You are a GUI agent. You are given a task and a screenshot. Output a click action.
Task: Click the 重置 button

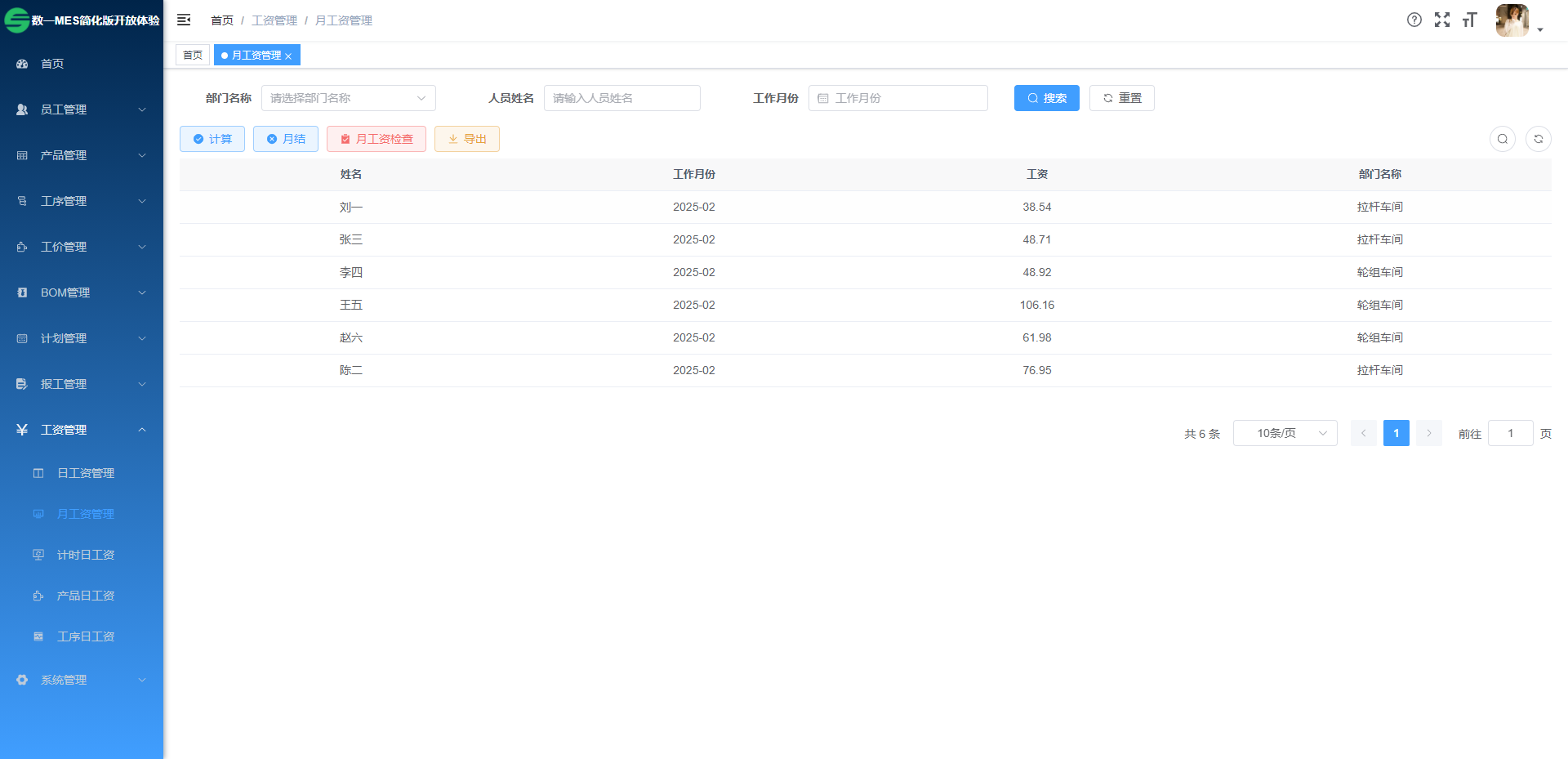tap(1121, 98)
